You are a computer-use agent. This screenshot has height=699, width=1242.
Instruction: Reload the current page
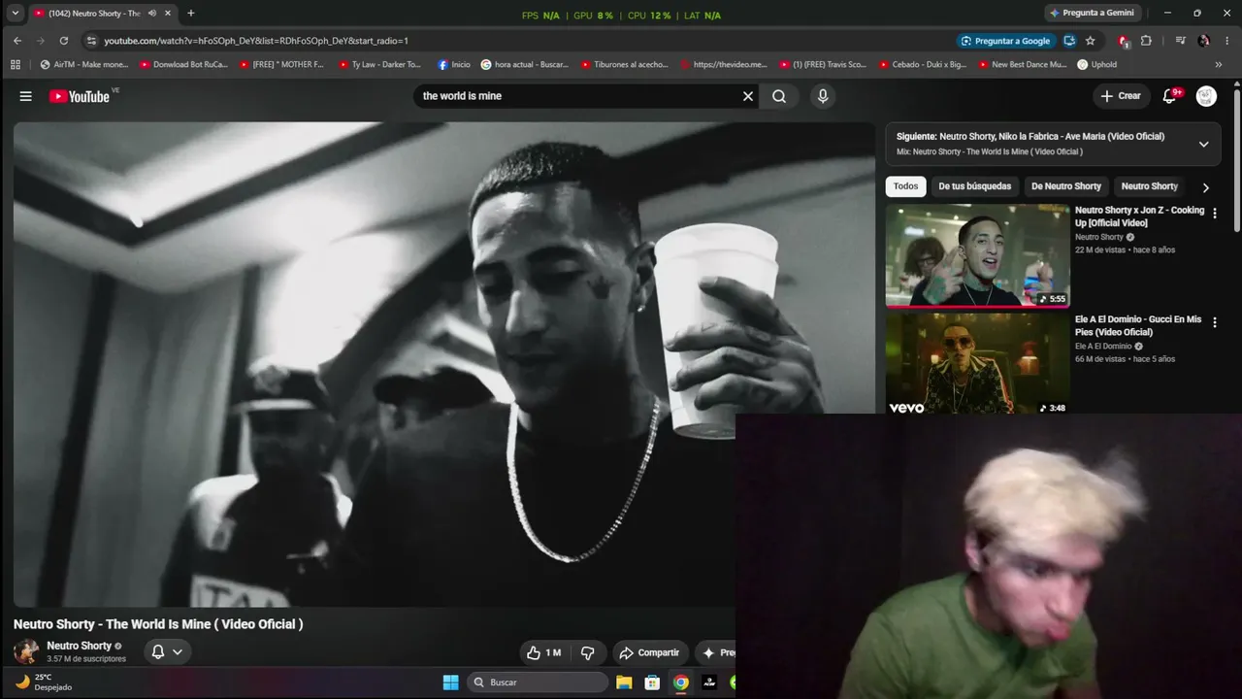[64, 41]
